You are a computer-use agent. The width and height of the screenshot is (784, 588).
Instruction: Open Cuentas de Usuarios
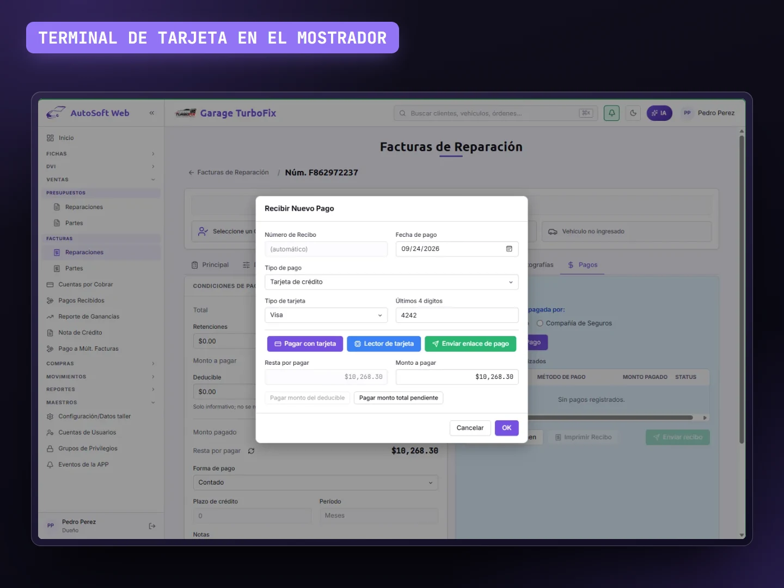(x=101, y=433)
